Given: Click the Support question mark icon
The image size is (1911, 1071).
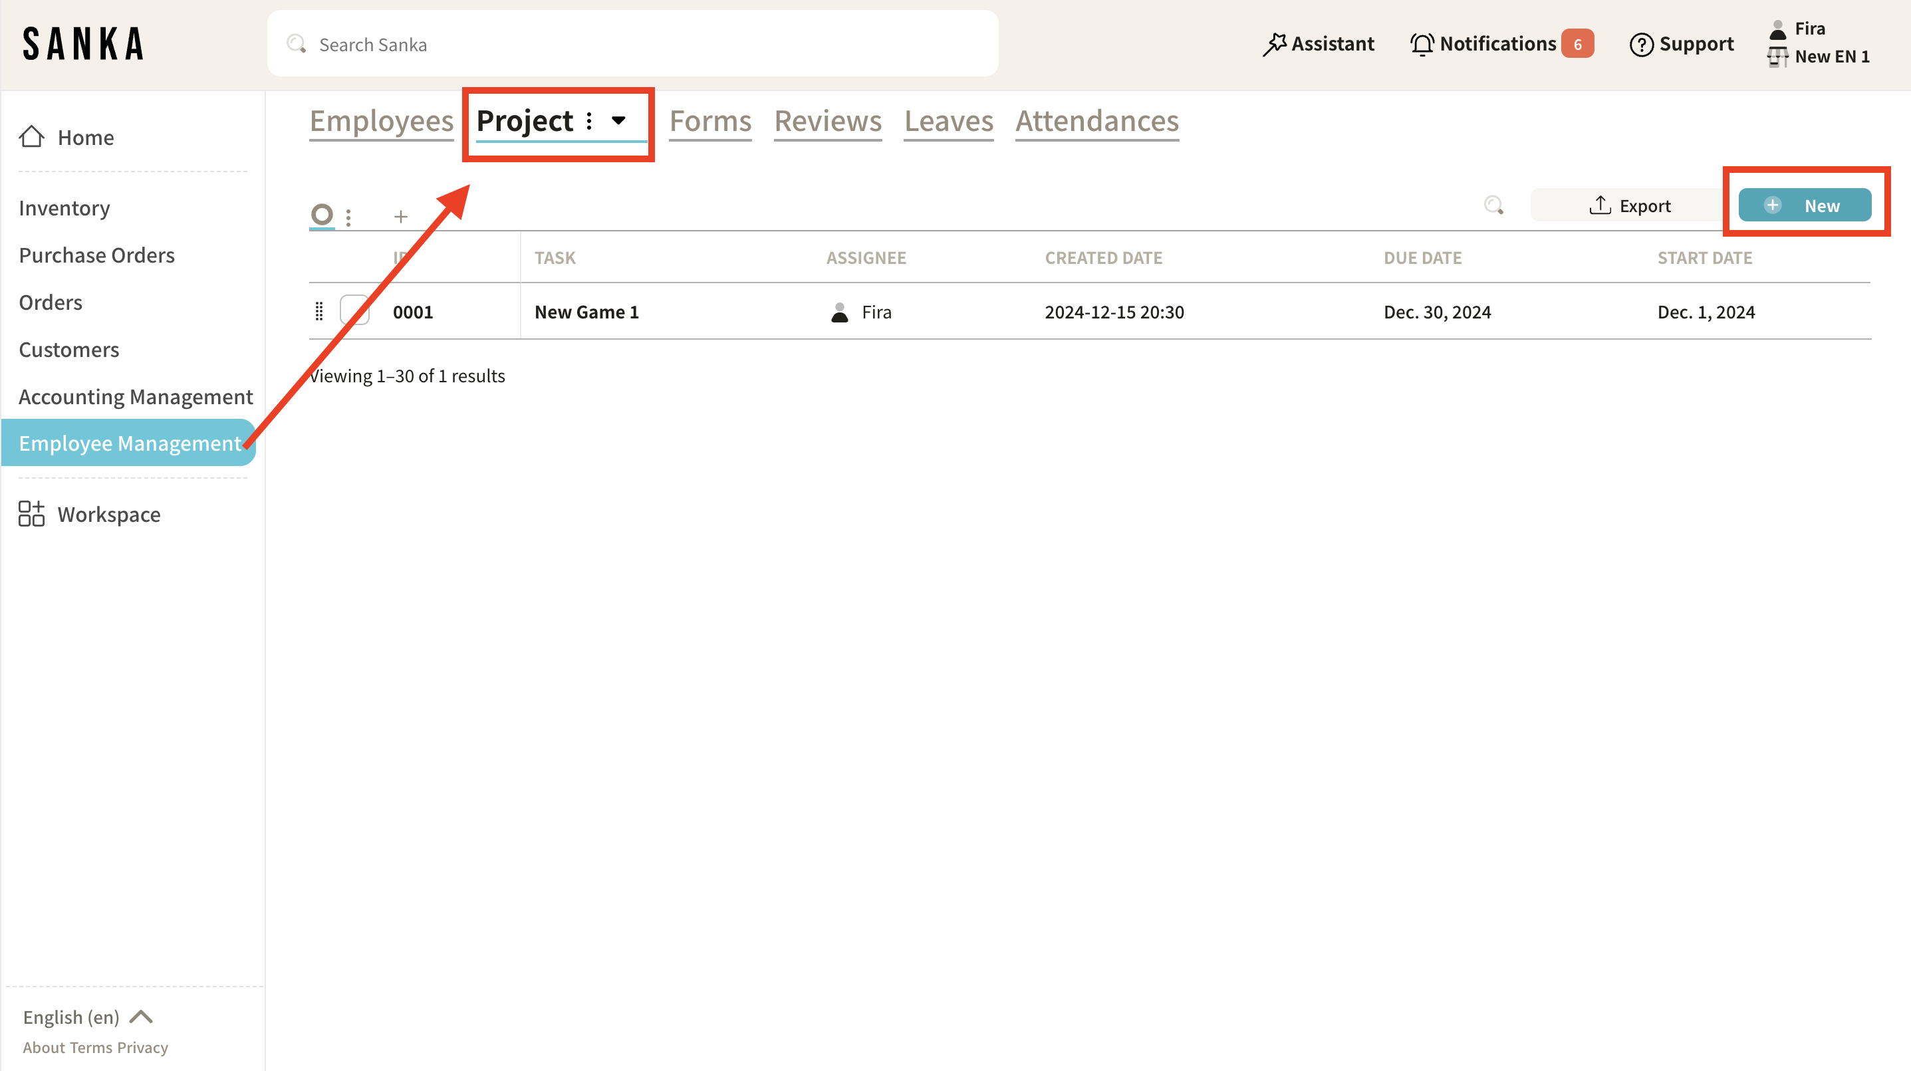Looking at the screenshot, I should pyautogui.click(x=1641, y=45).
